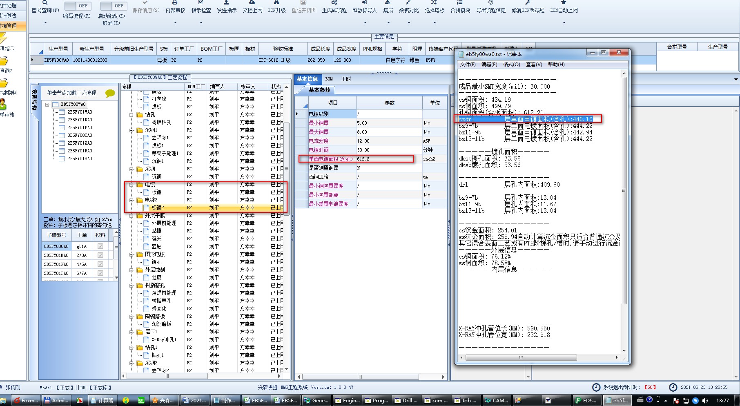Click the 电流密度 value 12.00 field
740x406 pixels.
(389, 141)
